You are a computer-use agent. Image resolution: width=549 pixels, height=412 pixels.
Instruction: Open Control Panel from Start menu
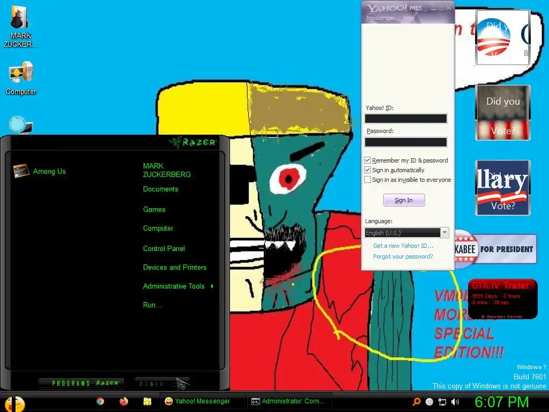[x=164, y=249]
